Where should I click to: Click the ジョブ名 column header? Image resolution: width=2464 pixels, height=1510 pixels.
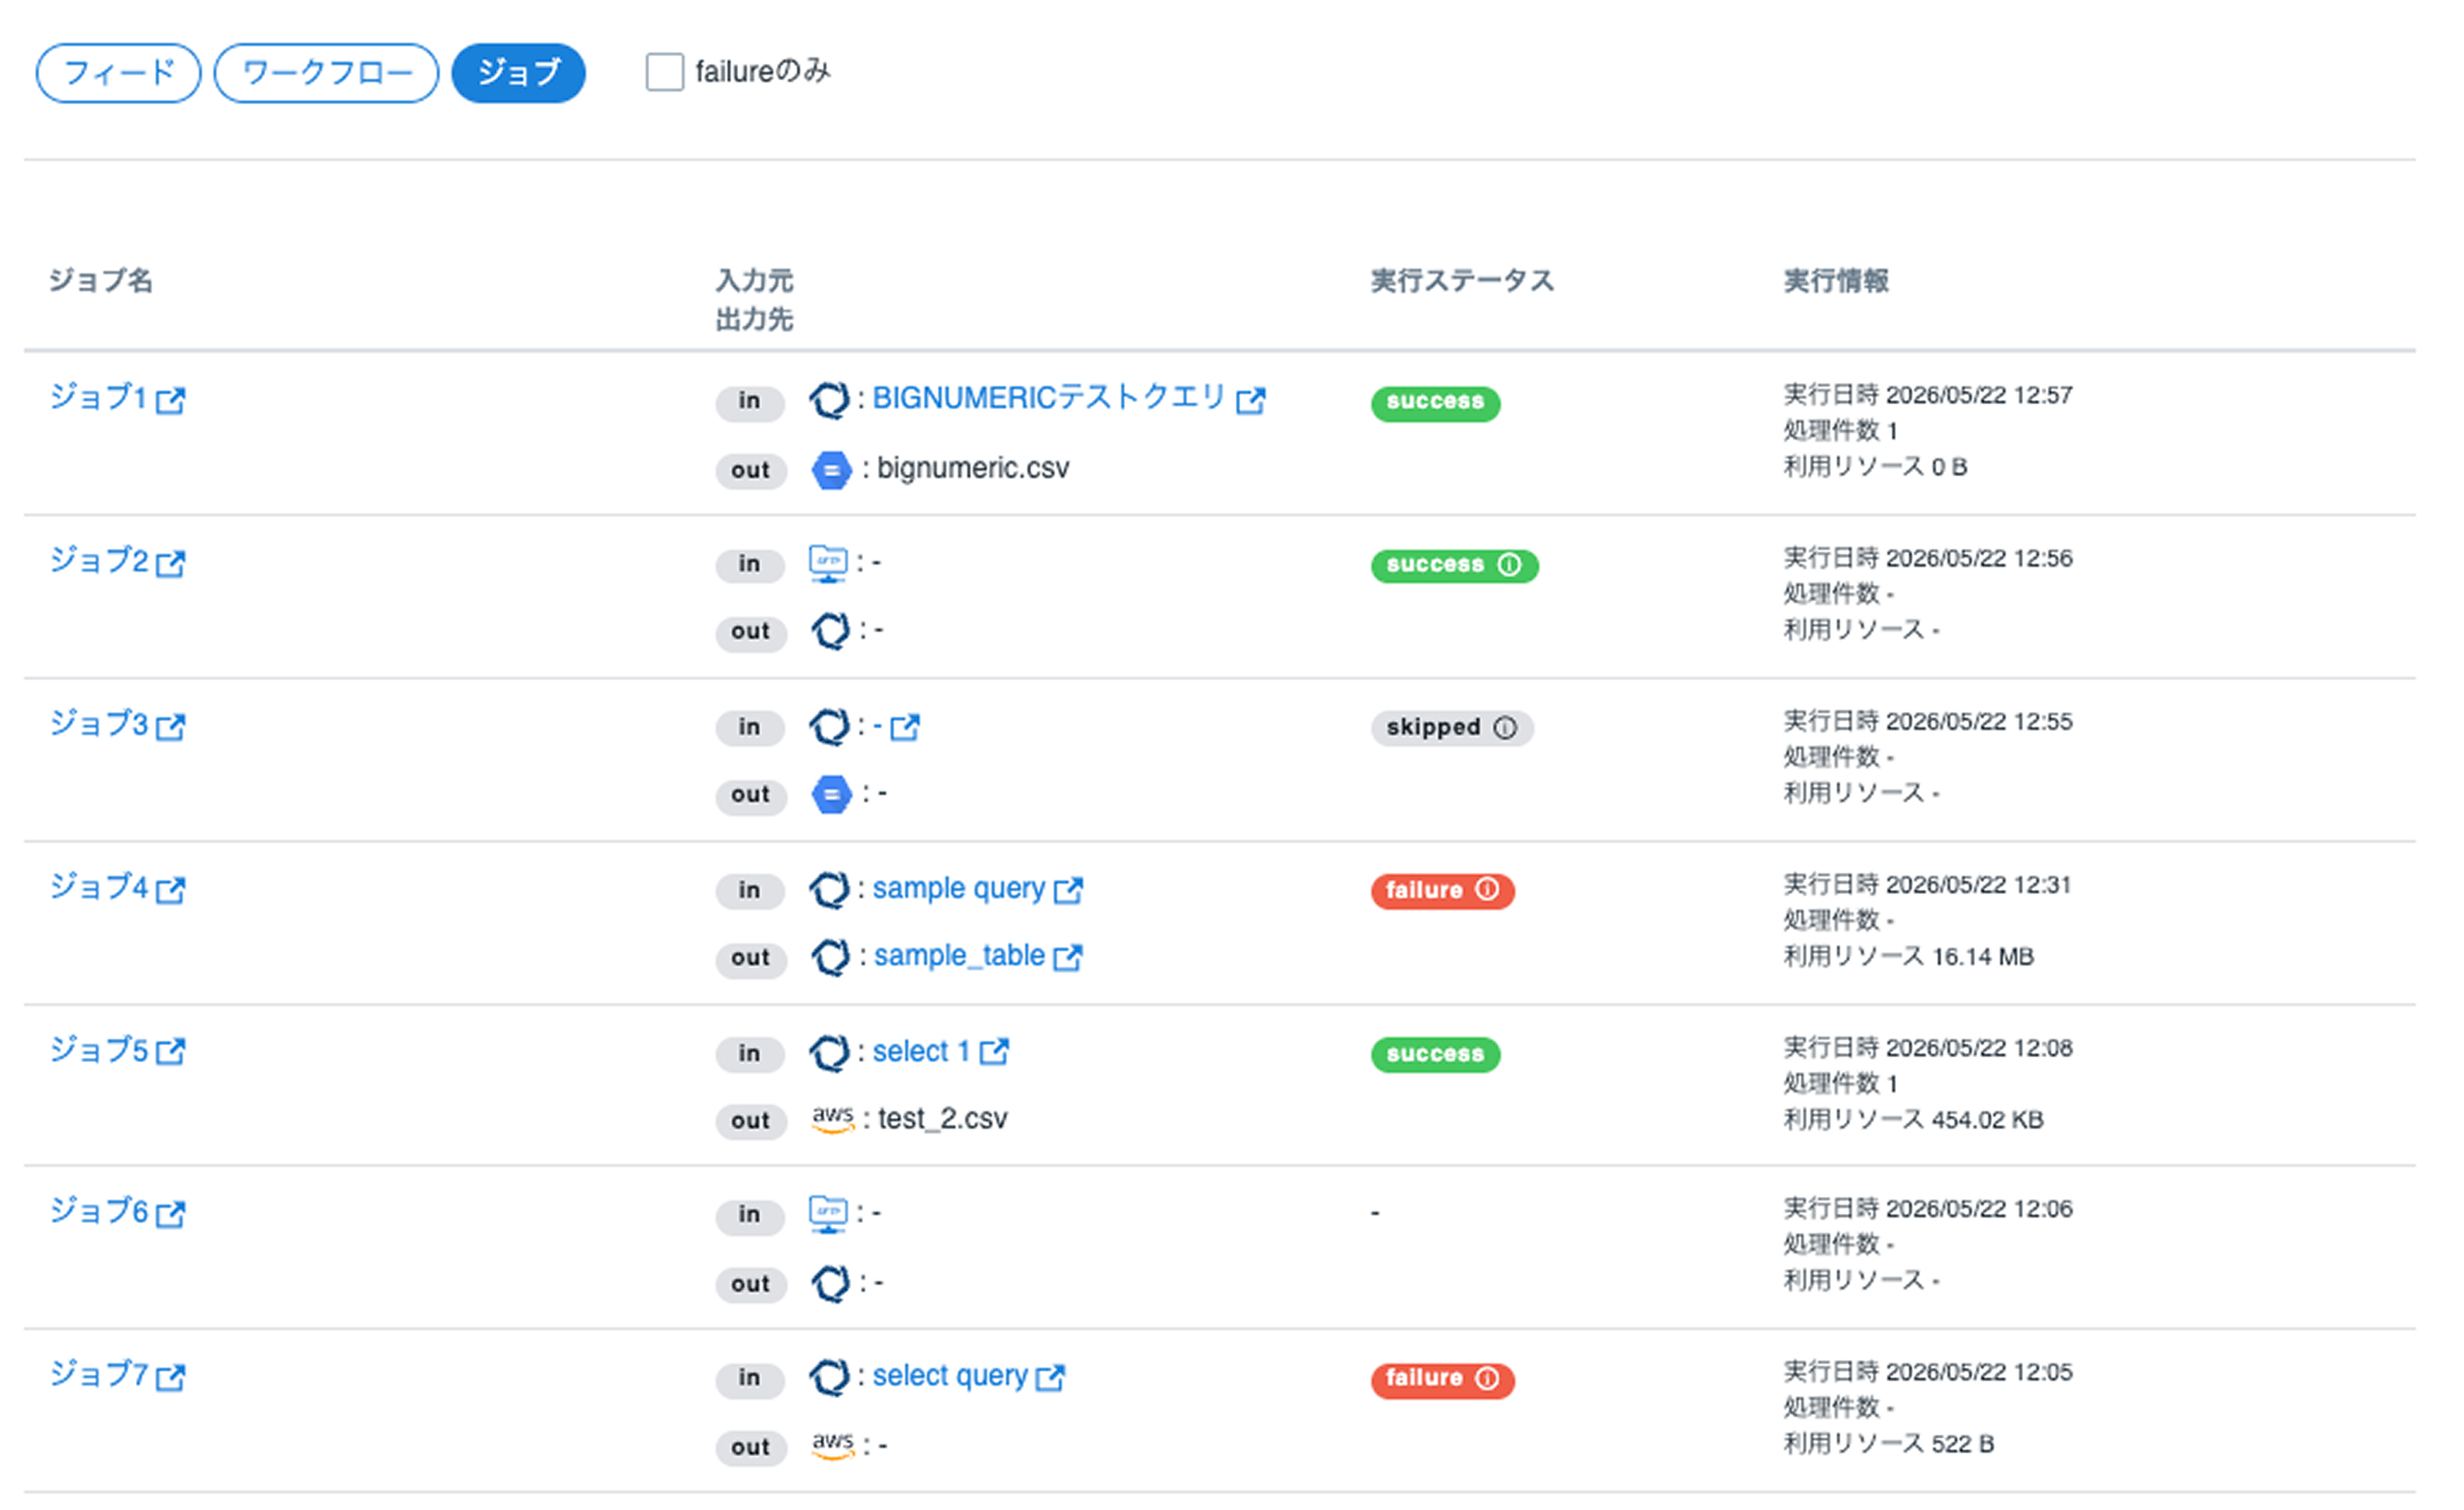(101, 281)
